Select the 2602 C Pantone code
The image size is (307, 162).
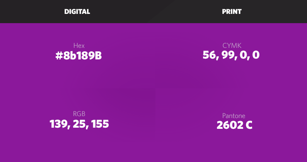(x=234, y=125)
